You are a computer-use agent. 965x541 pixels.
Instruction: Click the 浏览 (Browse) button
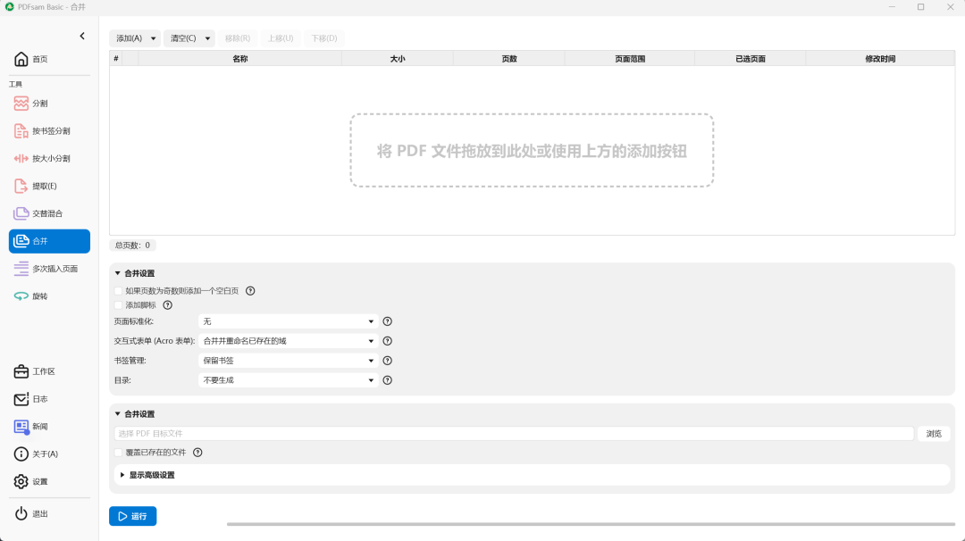point(933,433)
